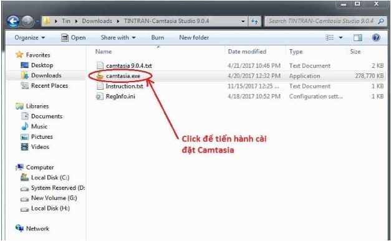Click the Downloads folder icon in Favorites
This screenshot has width=391, height=241.
click(25, 75)
